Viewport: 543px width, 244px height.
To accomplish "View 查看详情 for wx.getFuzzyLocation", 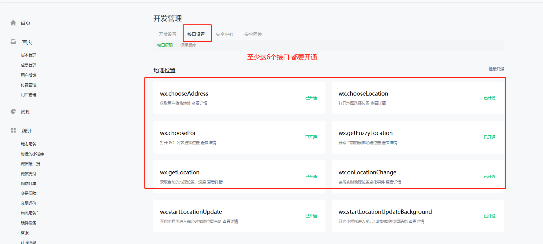I will pos(390,143).
